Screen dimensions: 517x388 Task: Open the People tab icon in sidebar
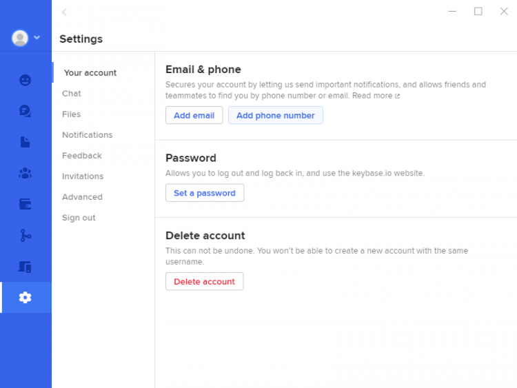coord(26,80)
